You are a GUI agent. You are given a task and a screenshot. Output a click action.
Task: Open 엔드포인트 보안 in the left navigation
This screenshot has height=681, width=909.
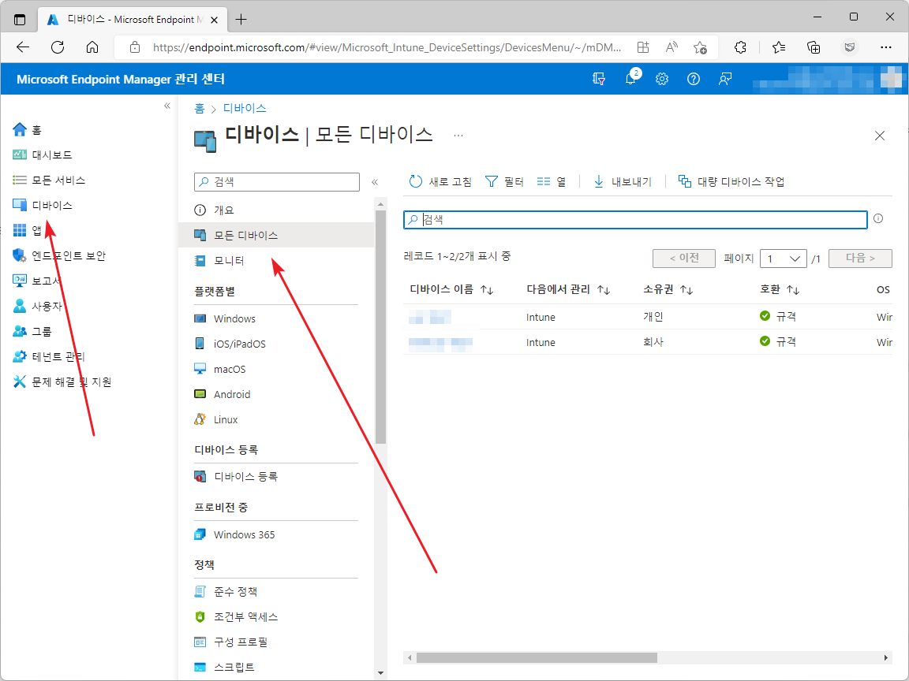click(x=59, y=255)
